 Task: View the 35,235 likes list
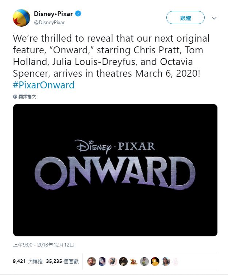coord(61,261)
